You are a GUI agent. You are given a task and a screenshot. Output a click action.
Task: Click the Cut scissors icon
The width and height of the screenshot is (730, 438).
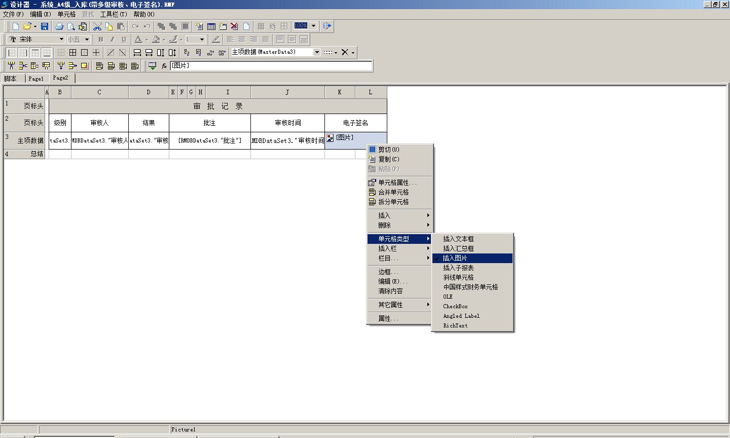coord(97,26)
